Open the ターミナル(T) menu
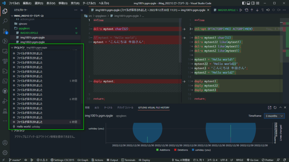The width and height of the screenshot is (289, 162). pos(89,3)
